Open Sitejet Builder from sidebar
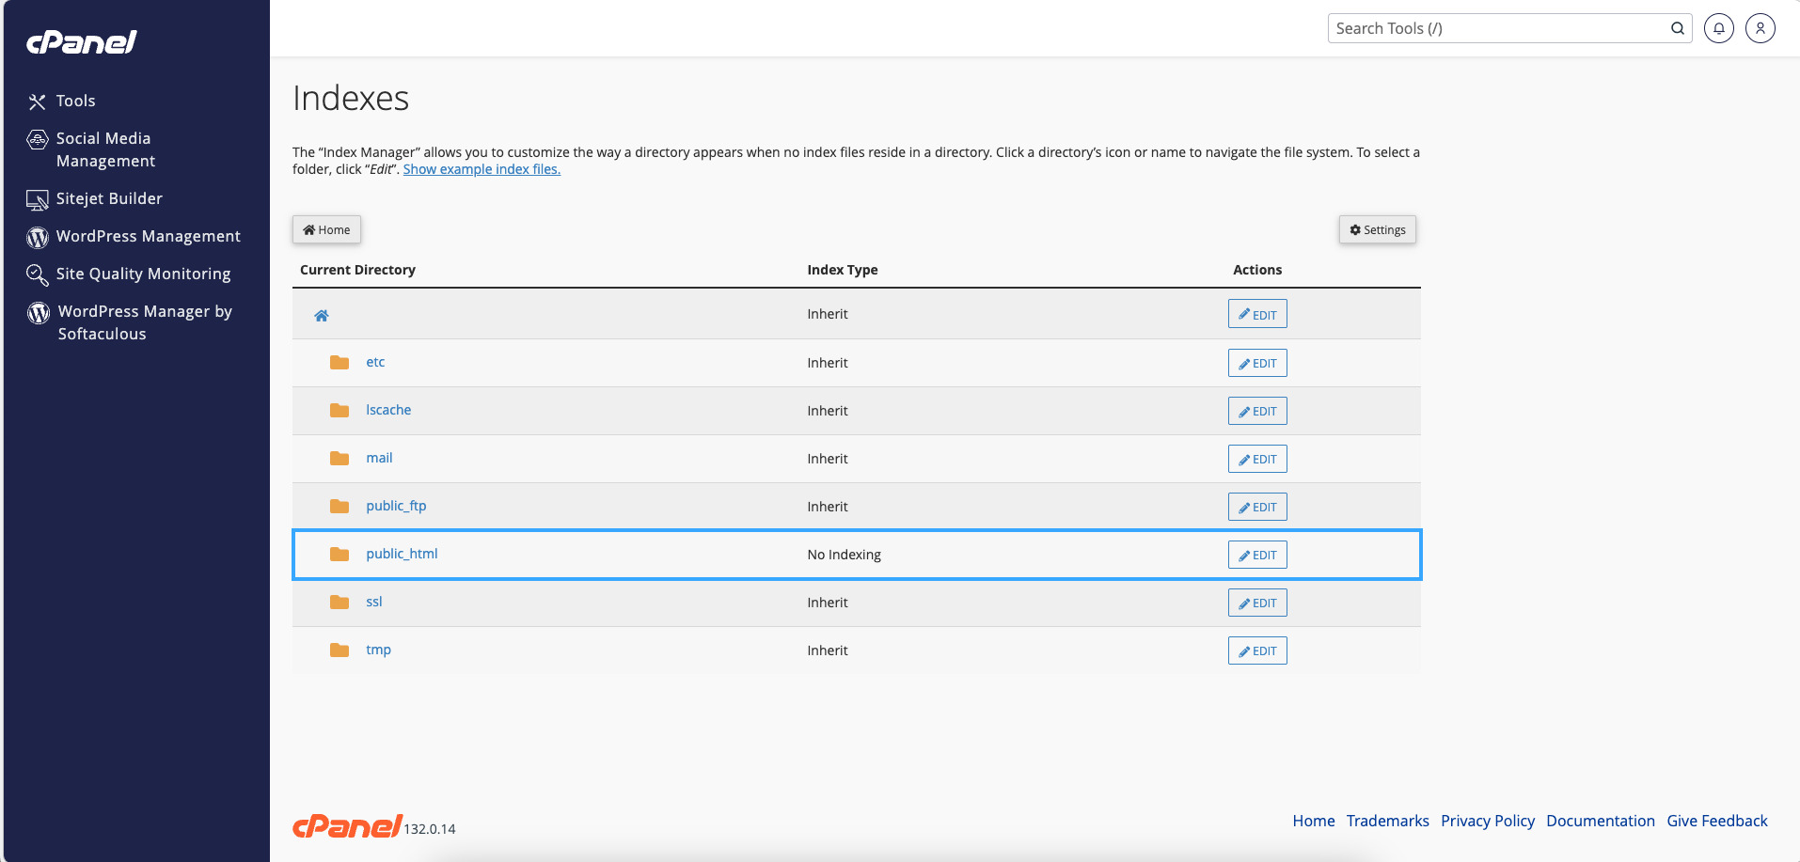This screenshot has width=1800, height=862. [x=109, y=198]
